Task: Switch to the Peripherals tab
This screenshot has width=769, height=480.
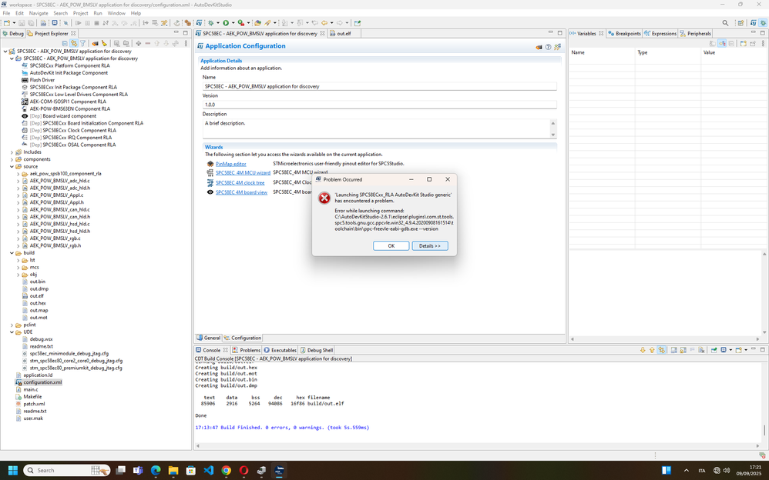Action: point(695,33)
